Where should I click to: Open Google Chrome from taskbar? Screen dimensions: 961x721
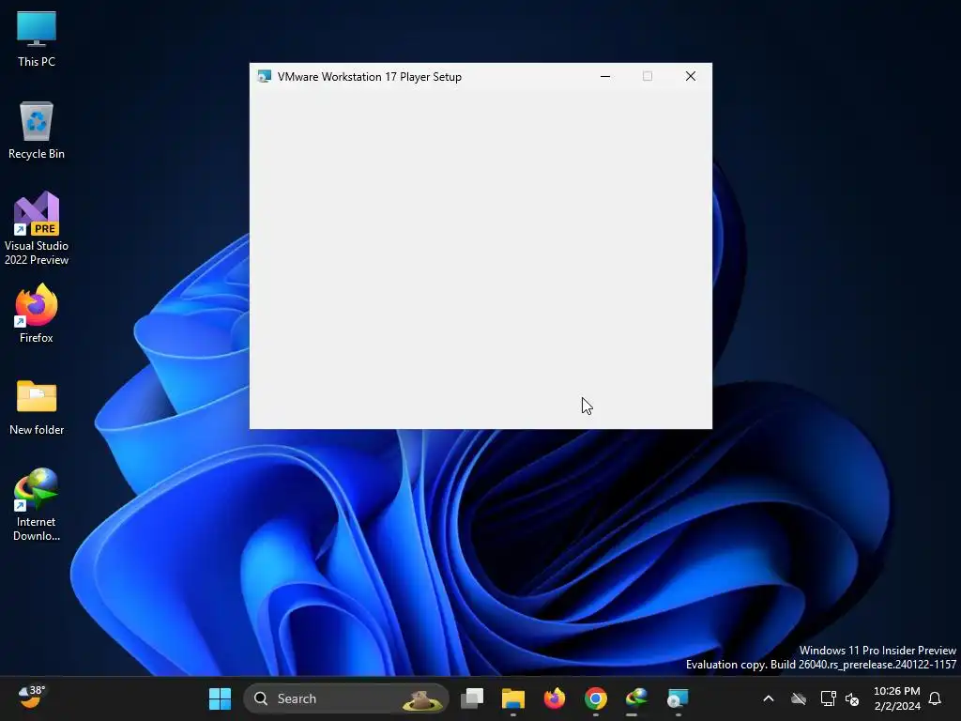point(595,698)
